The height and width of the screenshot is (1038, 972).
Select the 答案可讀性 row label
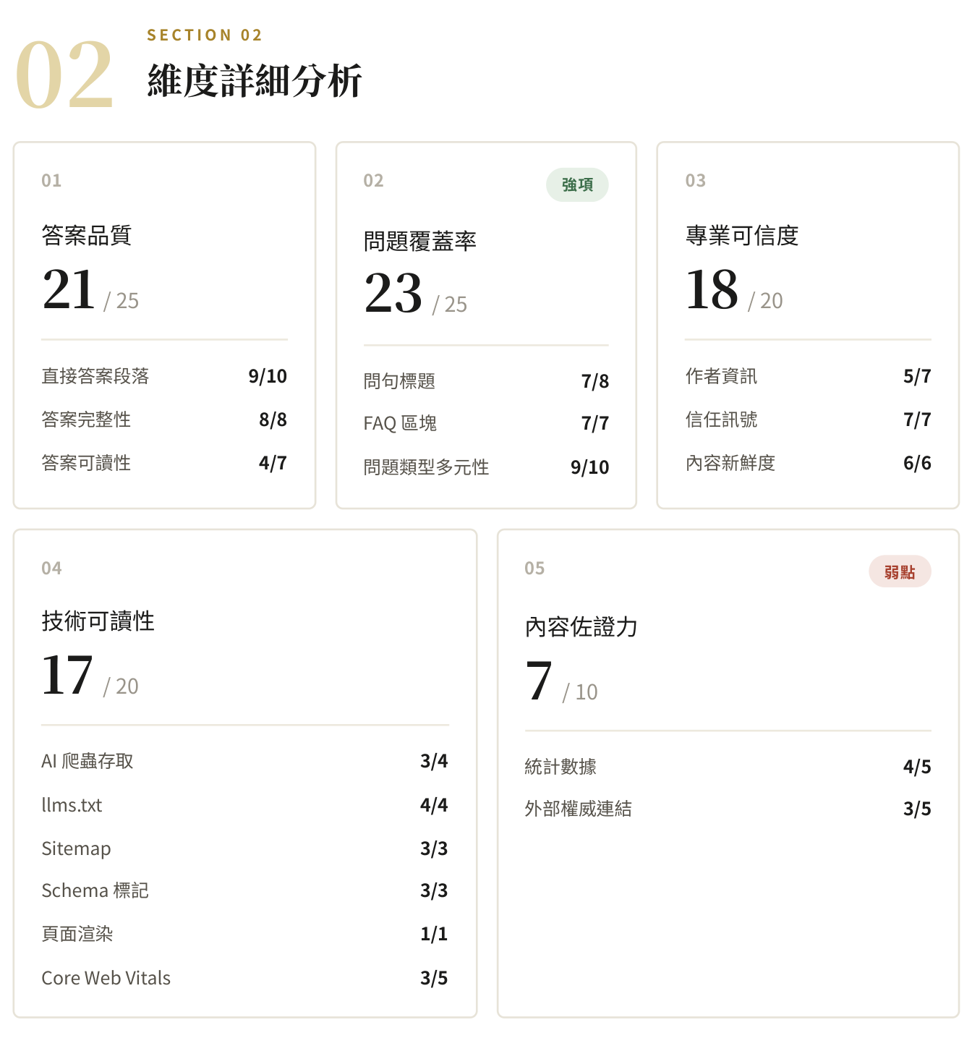coord(86,463)
